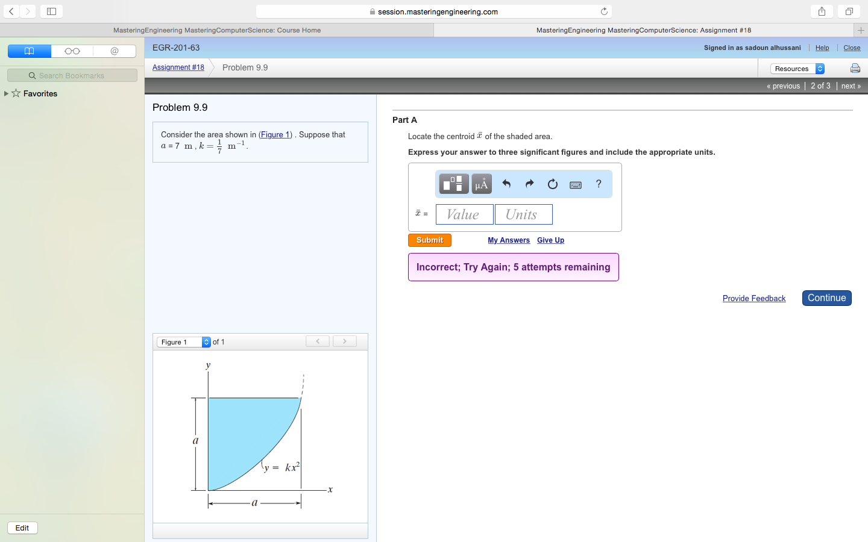Toggle the Safari sidebar button
Screen dimensions: 868x542
pyautogui.click(x=51, y=11)
